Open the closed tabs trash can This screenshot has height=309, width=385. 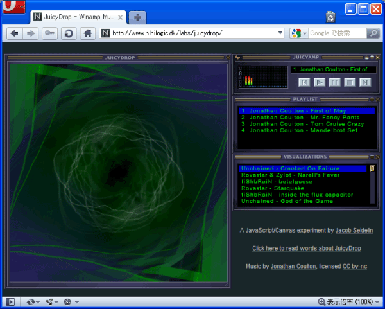330,17
